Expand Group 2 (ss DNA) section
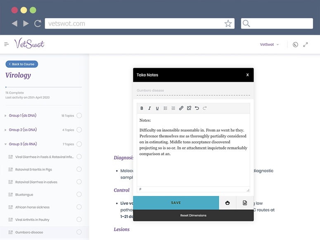Viewport: 320px width, 240px height. coord(23,130)
